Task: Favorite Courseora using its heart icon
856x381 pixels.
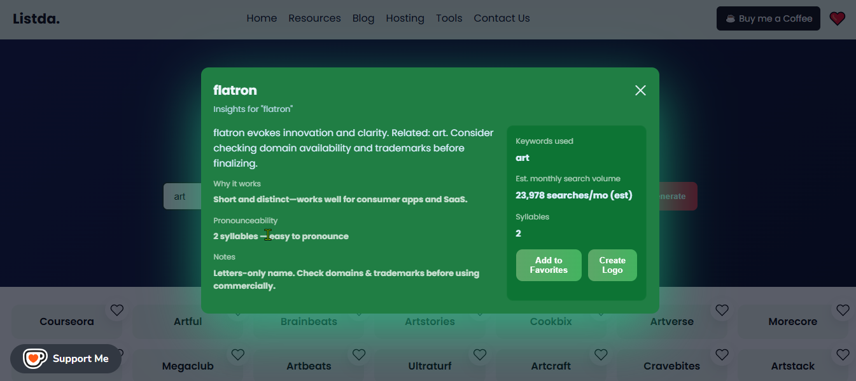Action: [x=117, y=310]
